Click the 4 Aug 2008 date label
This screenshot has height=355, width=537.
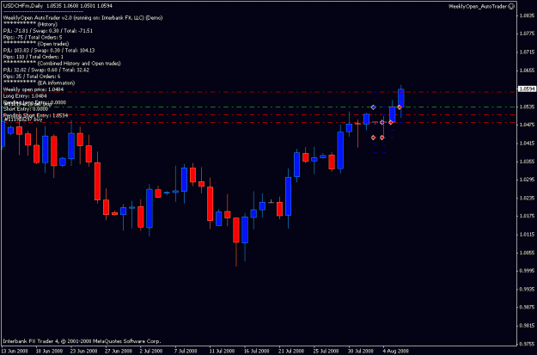tap(395, 352)
